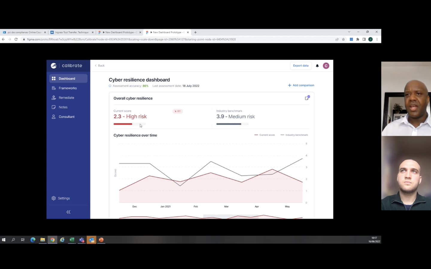Image resolution: width=431 pixels, height=269 pixels.
Task: Open the Dashboard sidebar item
Action: (68, 79)
